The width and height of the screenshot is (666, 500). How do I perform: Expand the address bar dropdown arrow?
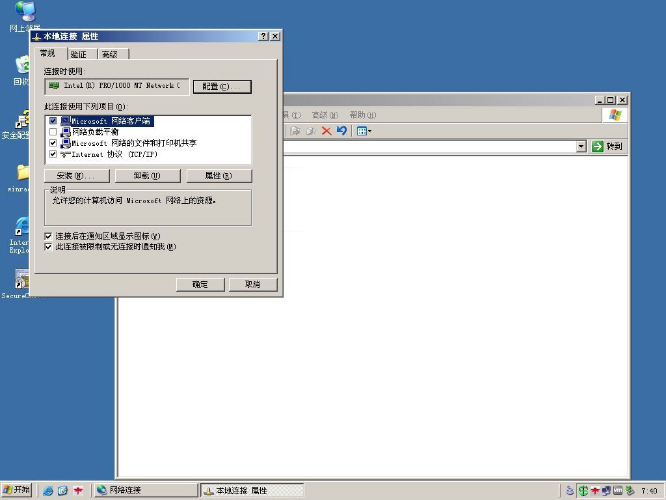581,146
